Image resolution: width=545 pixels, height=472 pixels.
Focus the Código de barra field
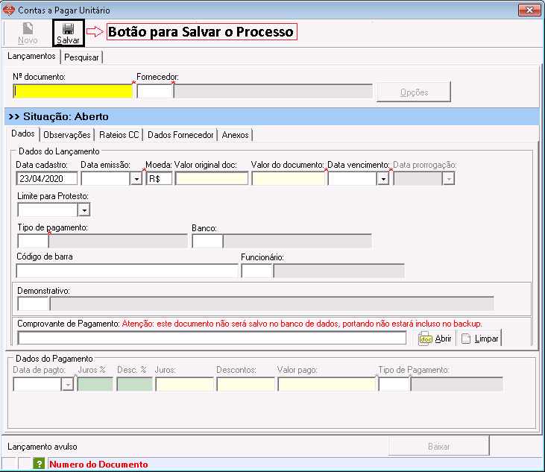tap(127, 271)
